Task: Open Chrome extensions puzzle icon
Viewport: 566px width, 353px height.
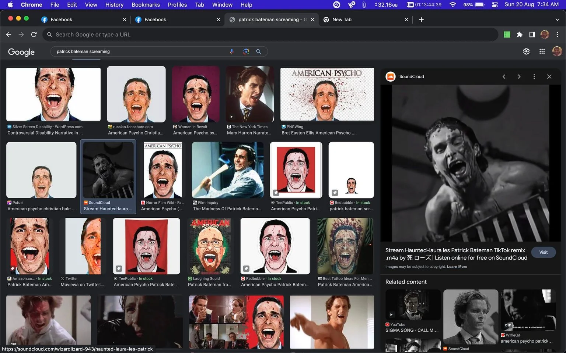Action: (x=520, y=35)
